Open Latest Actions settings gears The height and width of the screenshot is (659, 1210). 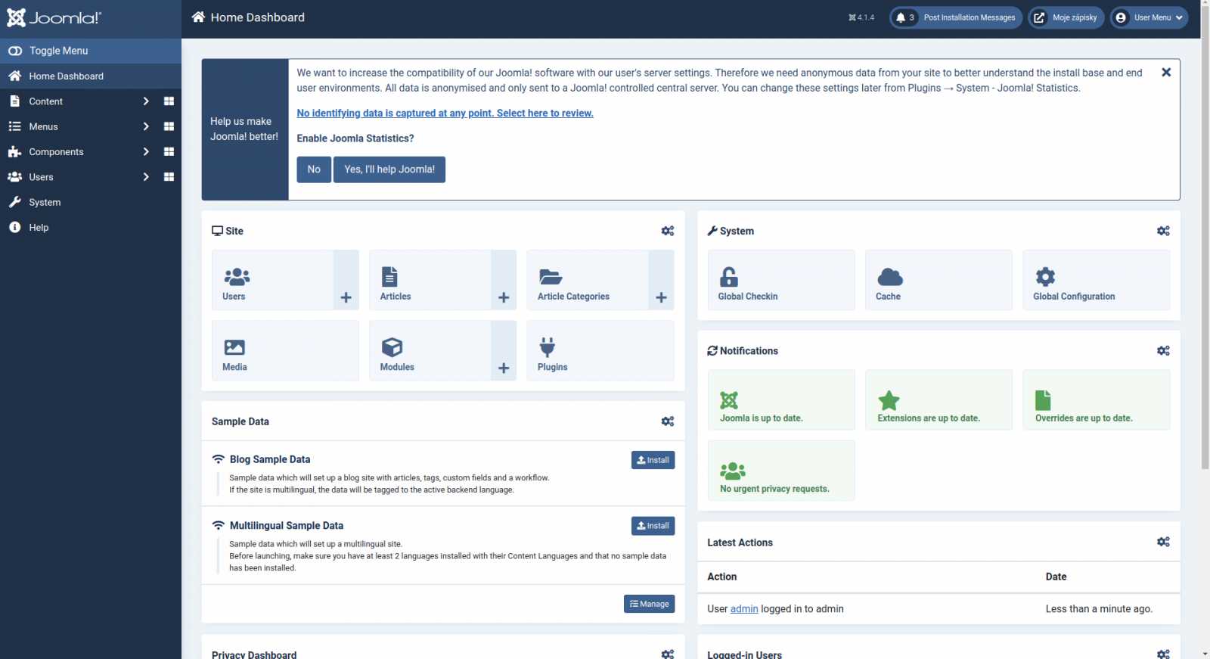coord(1163,542)
